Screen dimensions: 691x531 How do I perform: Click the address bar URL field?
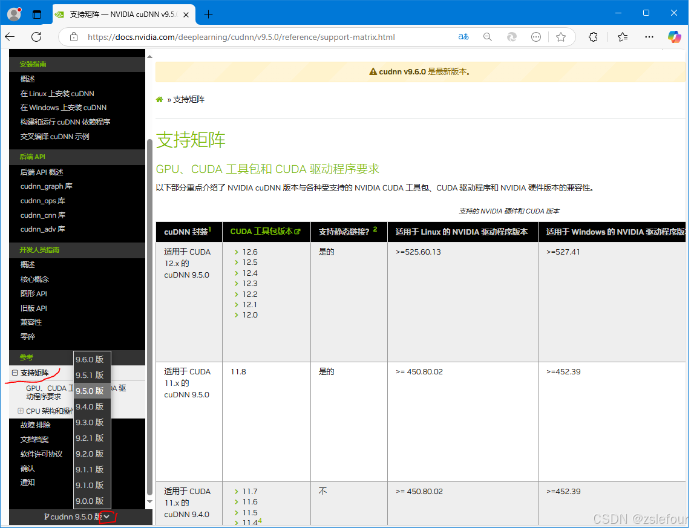point(241,37)
